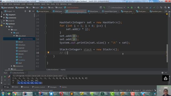This screenshot has height=96, width=171.
Task: Rerun CollectionDemo in Run panel
Action: pos(5,77)
